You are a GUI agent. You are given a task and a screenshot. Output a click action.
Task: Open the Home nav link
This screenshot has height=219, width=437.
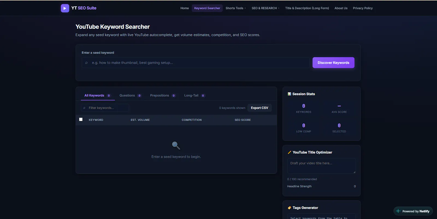pyautogui.click(x=185, y=8)
